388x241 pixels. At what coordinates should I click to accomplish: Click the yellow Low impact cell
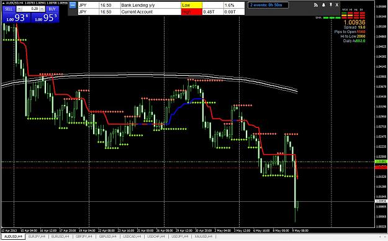tap(192, 5)
